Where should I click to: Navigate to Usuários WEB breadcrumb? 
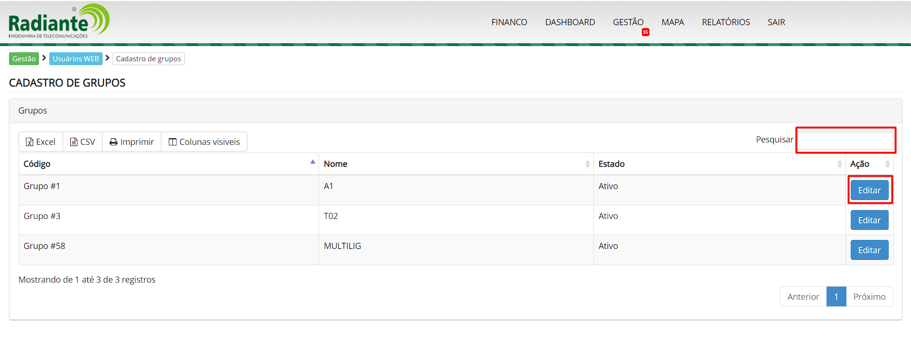(76, 59)
